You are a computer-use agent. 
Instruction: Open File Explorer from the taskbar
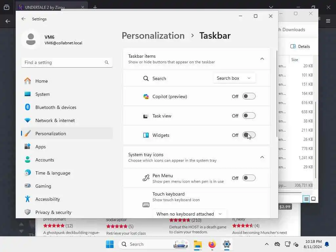(x=198, y=244)
